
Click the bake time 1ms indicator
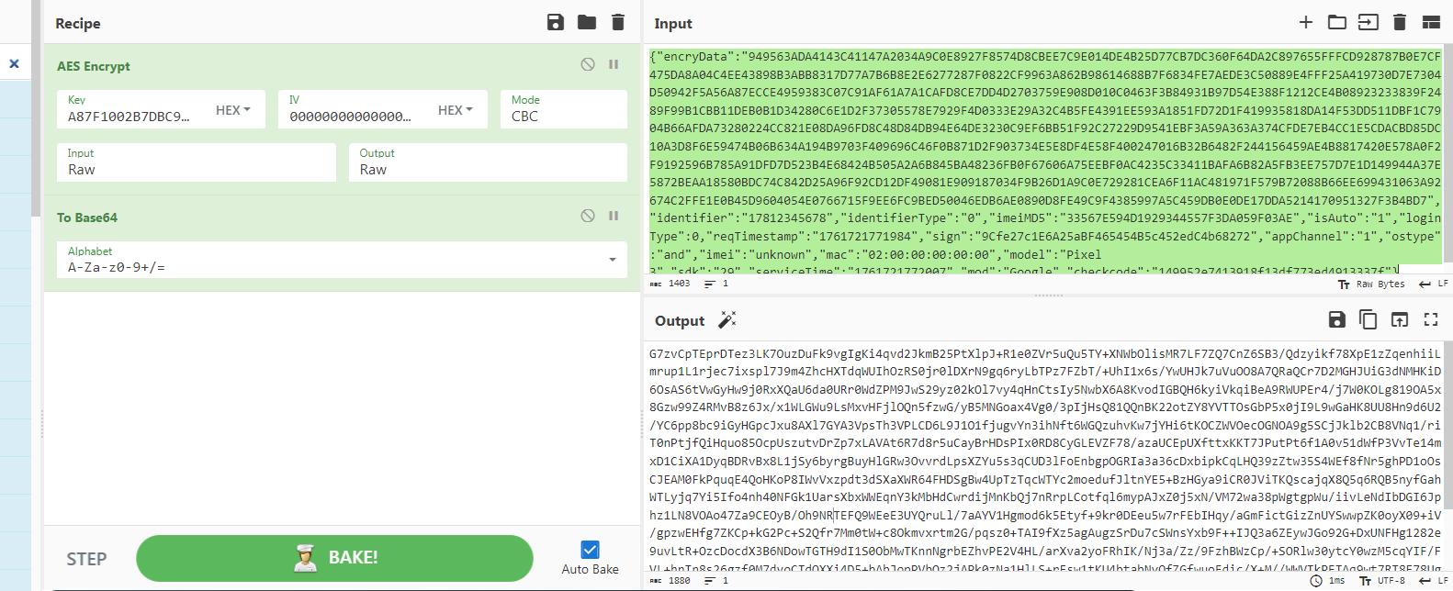click(x=1327, y=581)
